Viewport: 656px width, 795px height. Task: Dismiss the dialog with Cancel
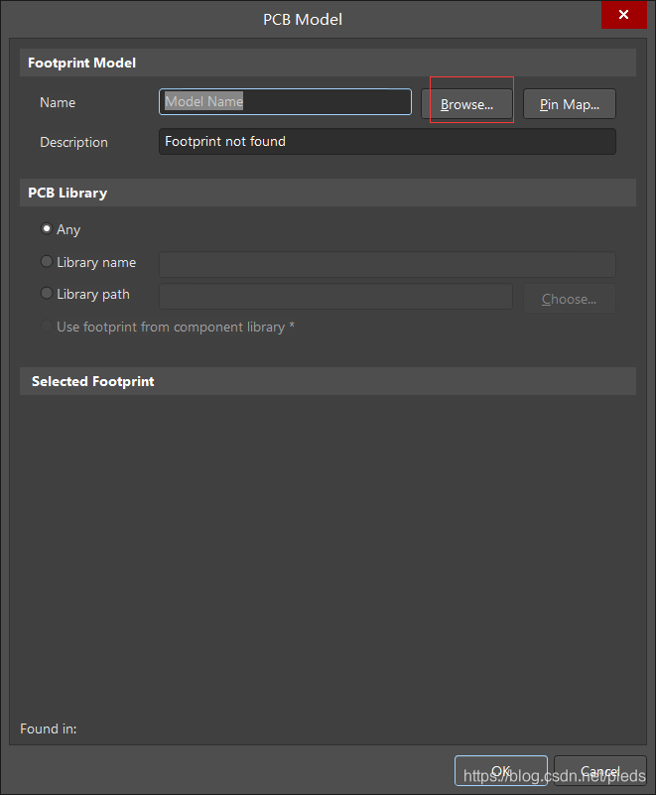pos(599,771)
